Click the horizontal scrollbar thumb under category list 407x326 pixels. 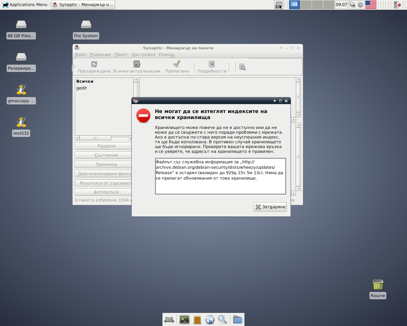click(x=95, y=138)
